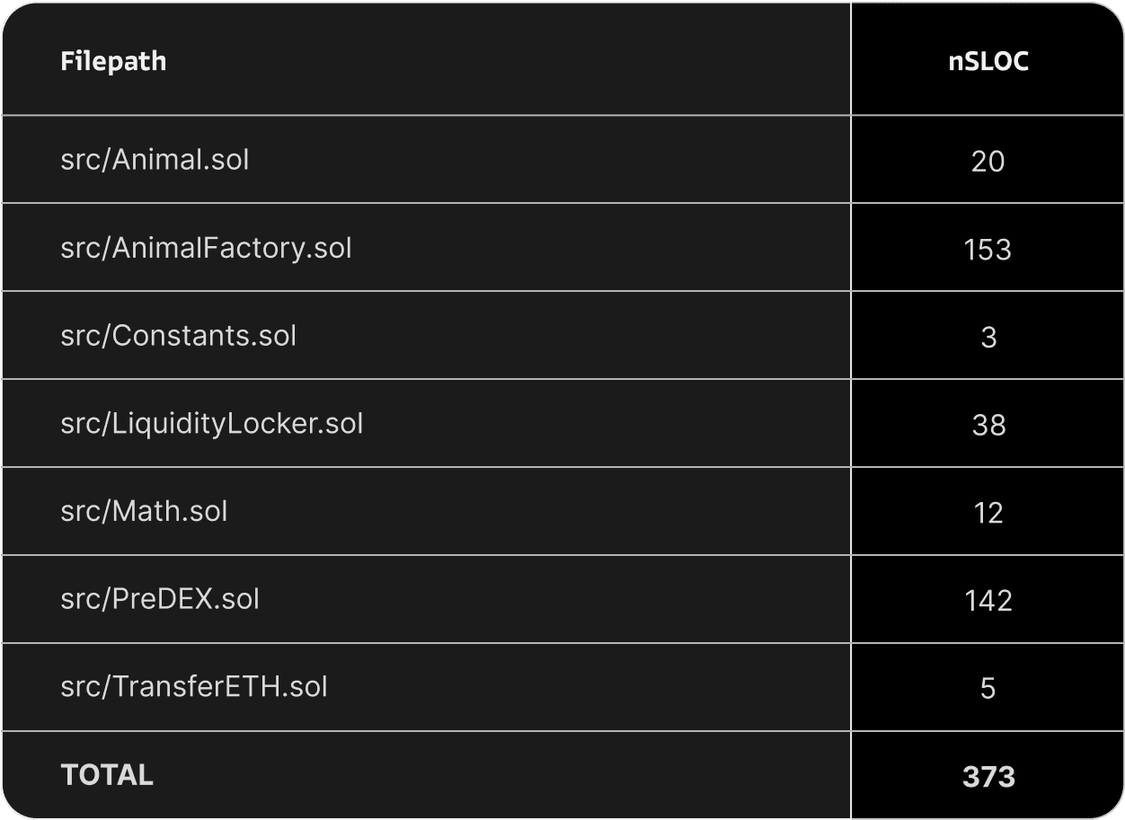Click the src/PreDEX.sol file path
Viewport: 1125px width, 820px height.
pyautogui.click(x=160, y=599)
